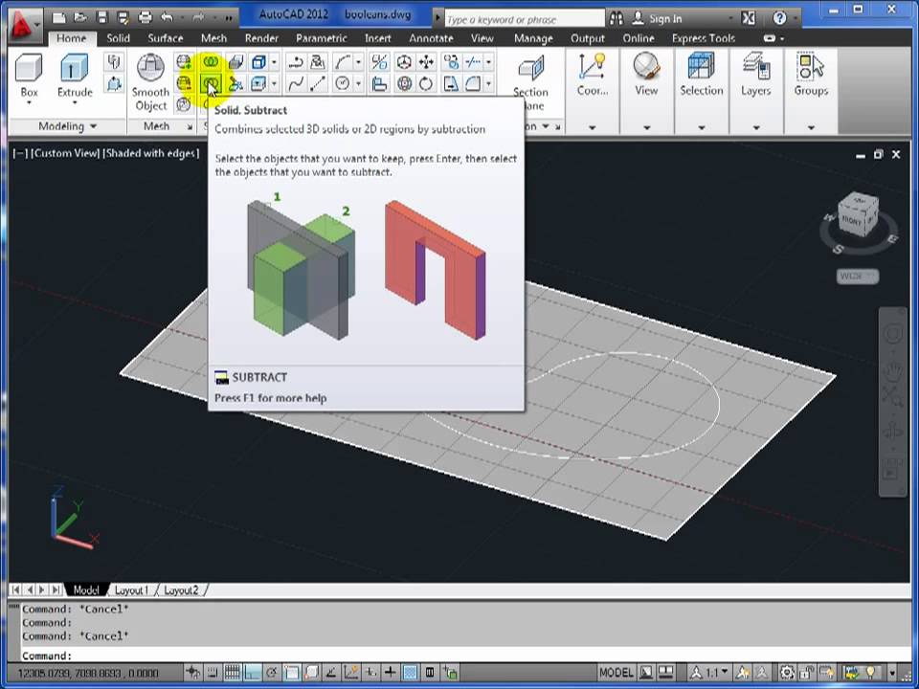The height and width of the screenshot is (689, 919).
Task: Open the Solid ribbon tab
Action: coord(118,38)
